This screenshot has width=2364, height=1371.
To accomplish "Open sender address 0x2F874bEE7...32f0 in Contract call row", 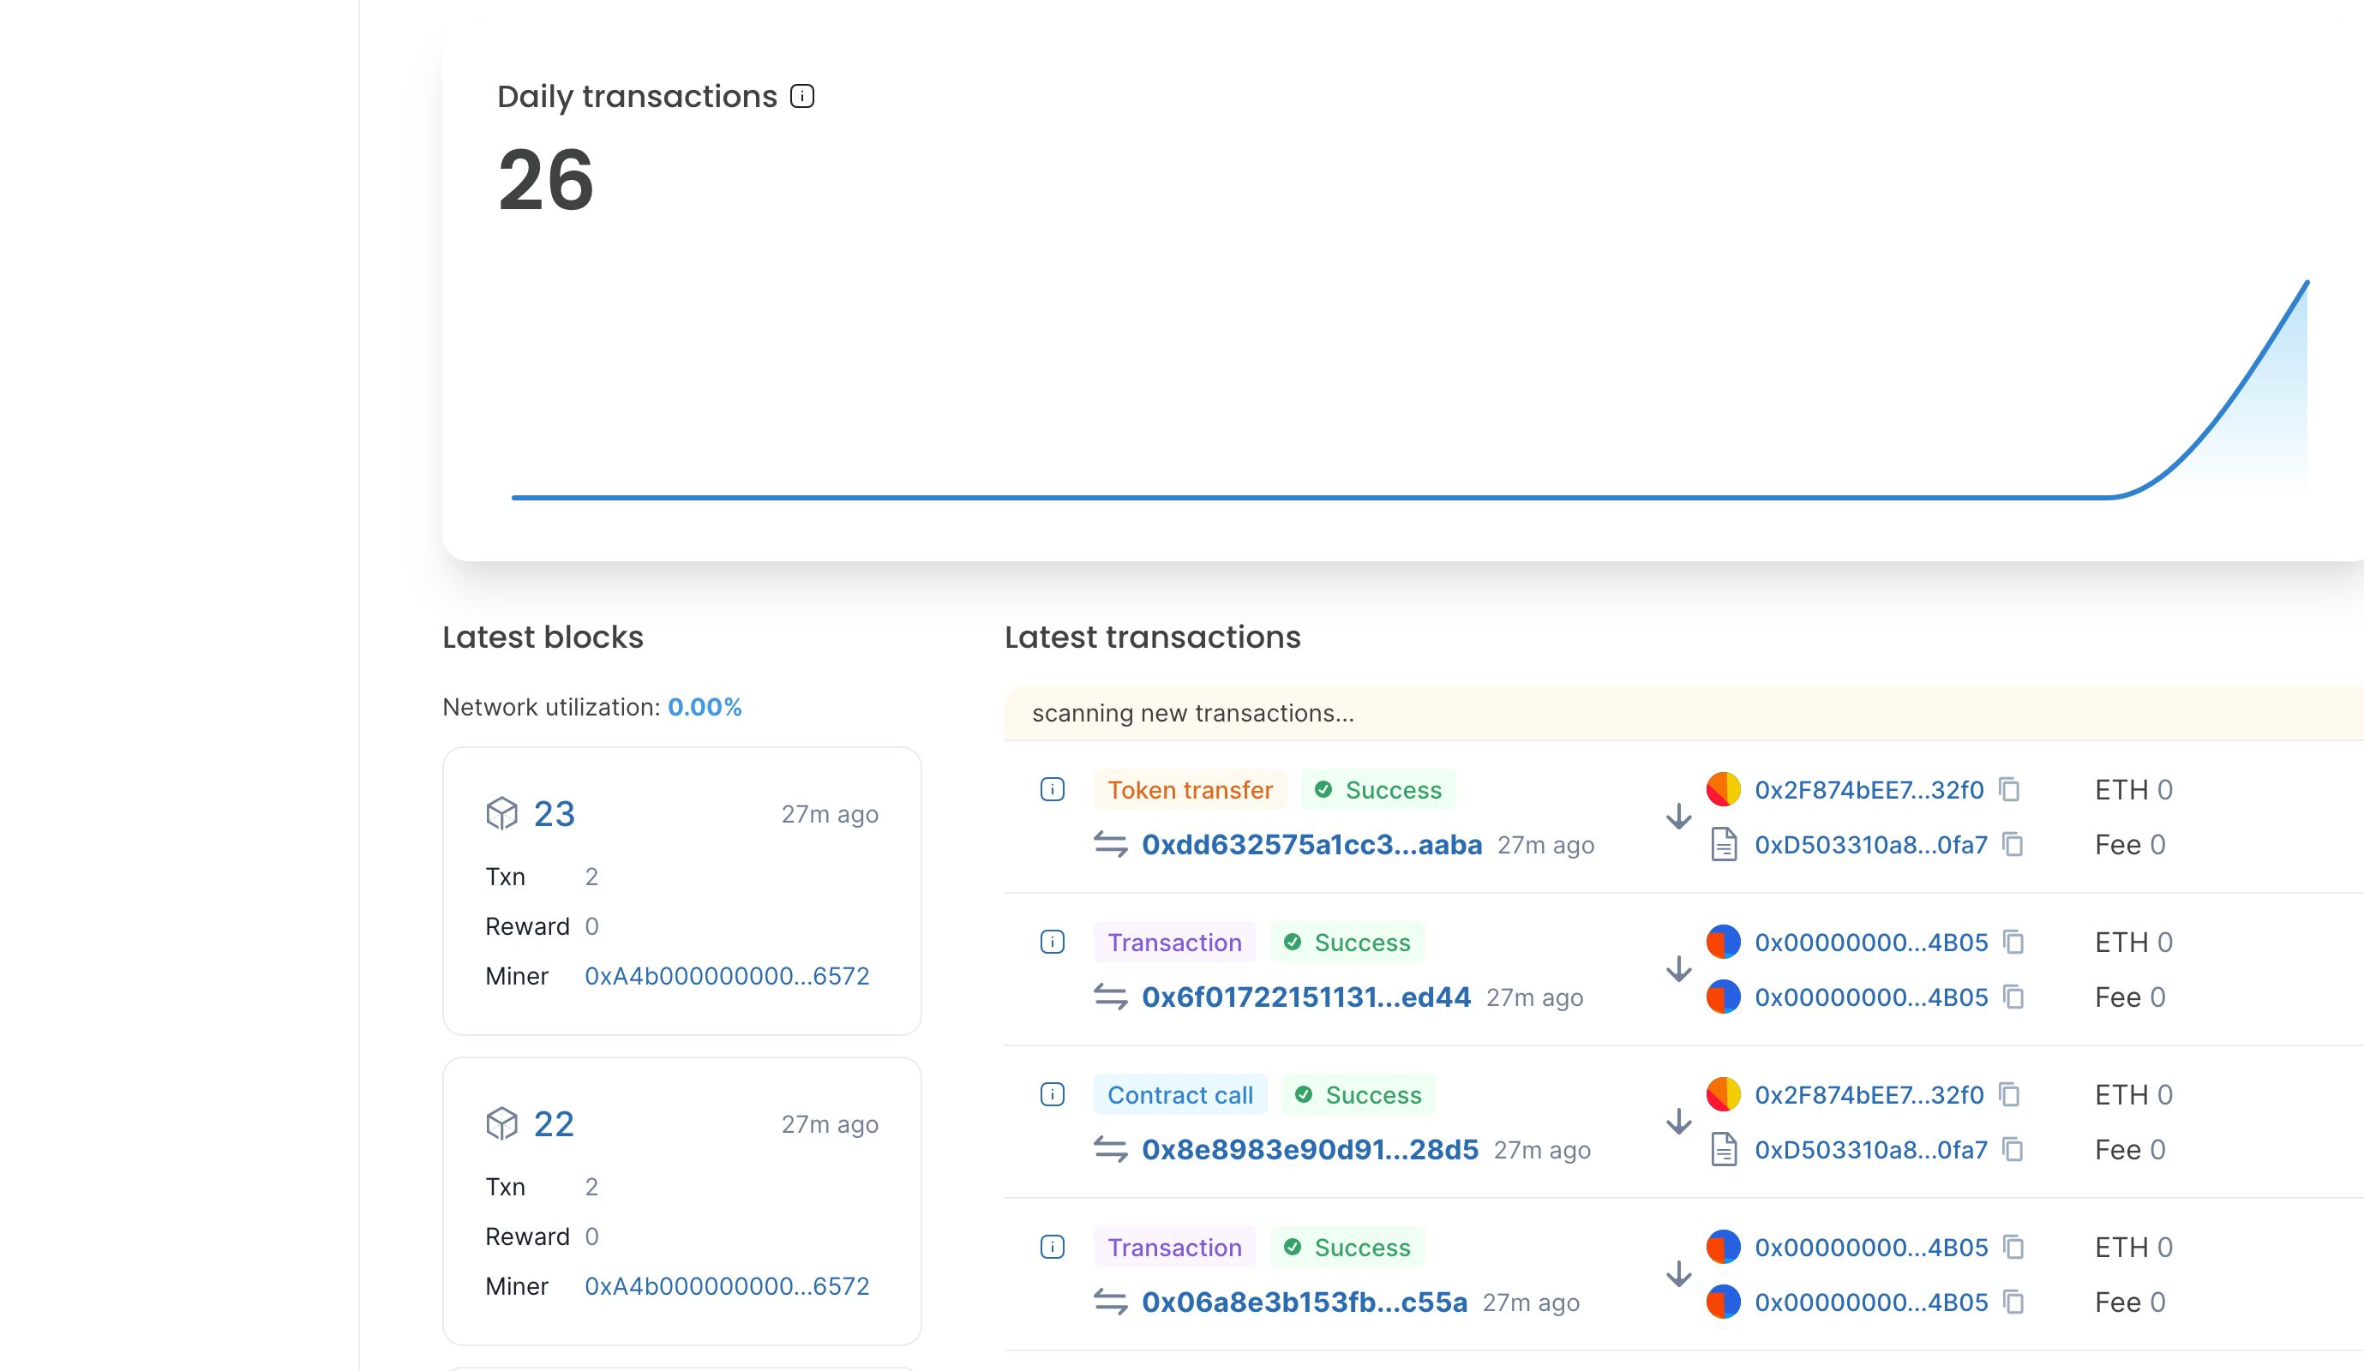I will coord(1869,1094).
